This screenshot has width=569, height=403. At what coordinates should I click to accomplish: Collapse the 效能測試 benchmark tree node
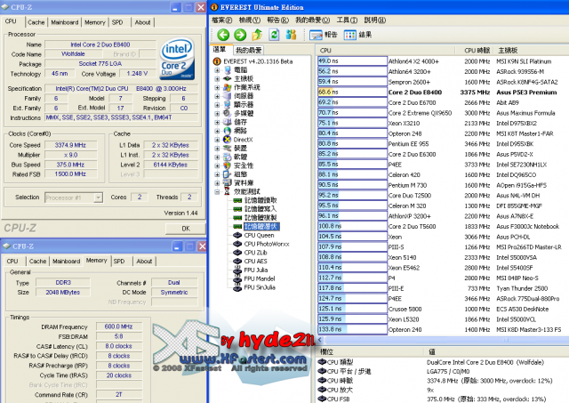pyautogui.click(x=217, y=192)
